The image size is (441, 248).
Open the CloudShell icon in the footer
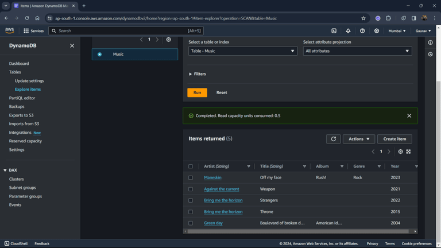click(x=7, y=243)
